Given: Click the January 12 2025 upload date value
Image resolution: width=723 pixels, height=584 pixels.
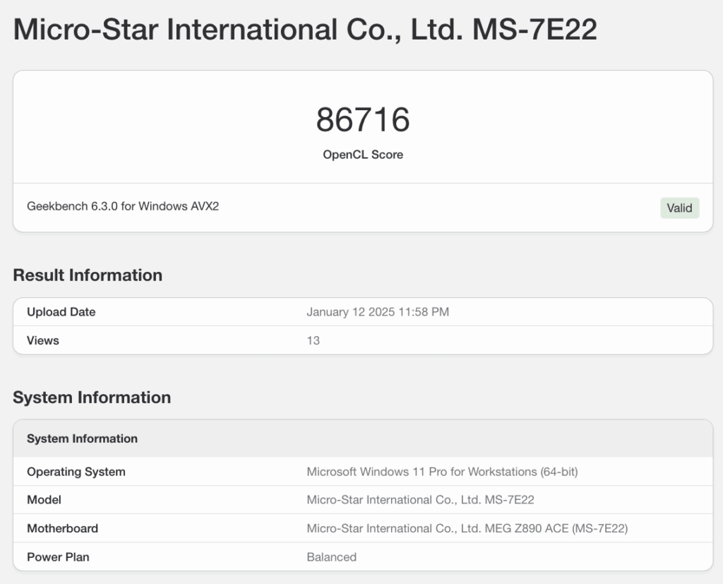Looking at the screenshot, I should 377,312.
